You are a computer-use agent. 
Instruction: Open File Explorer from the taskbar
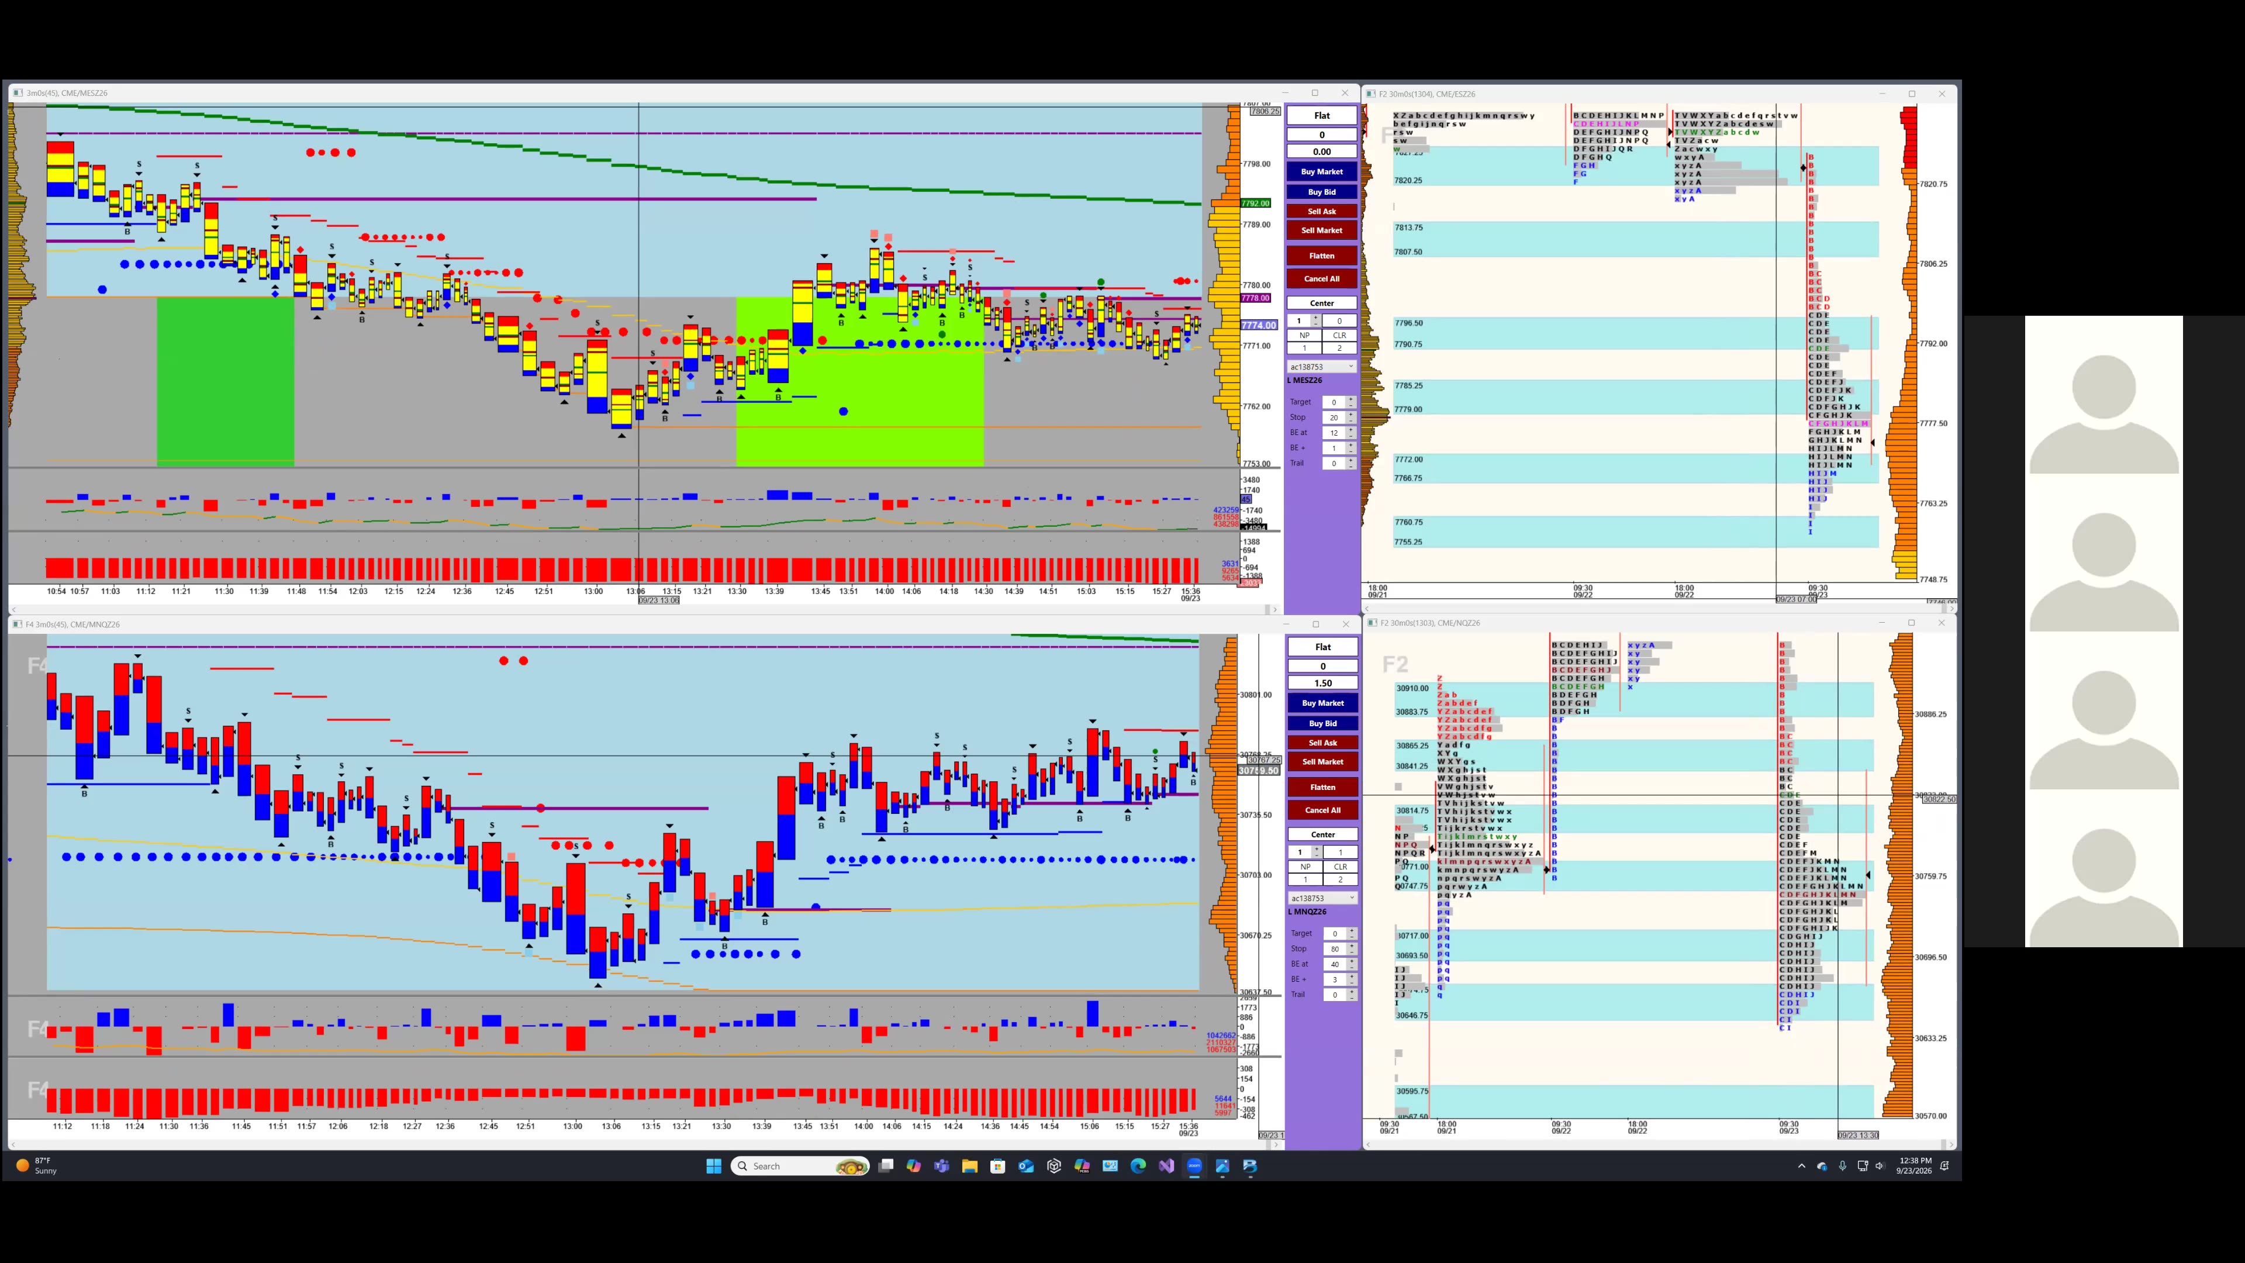click(970, 1167)
